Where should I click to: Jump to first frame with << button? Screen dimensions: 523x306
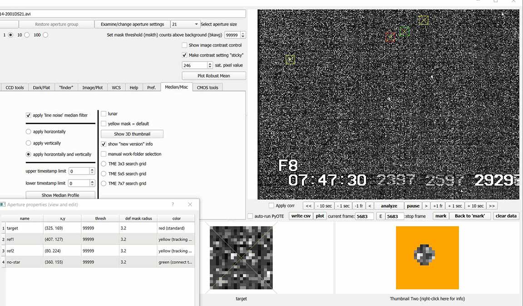click(x=308, y=206)
